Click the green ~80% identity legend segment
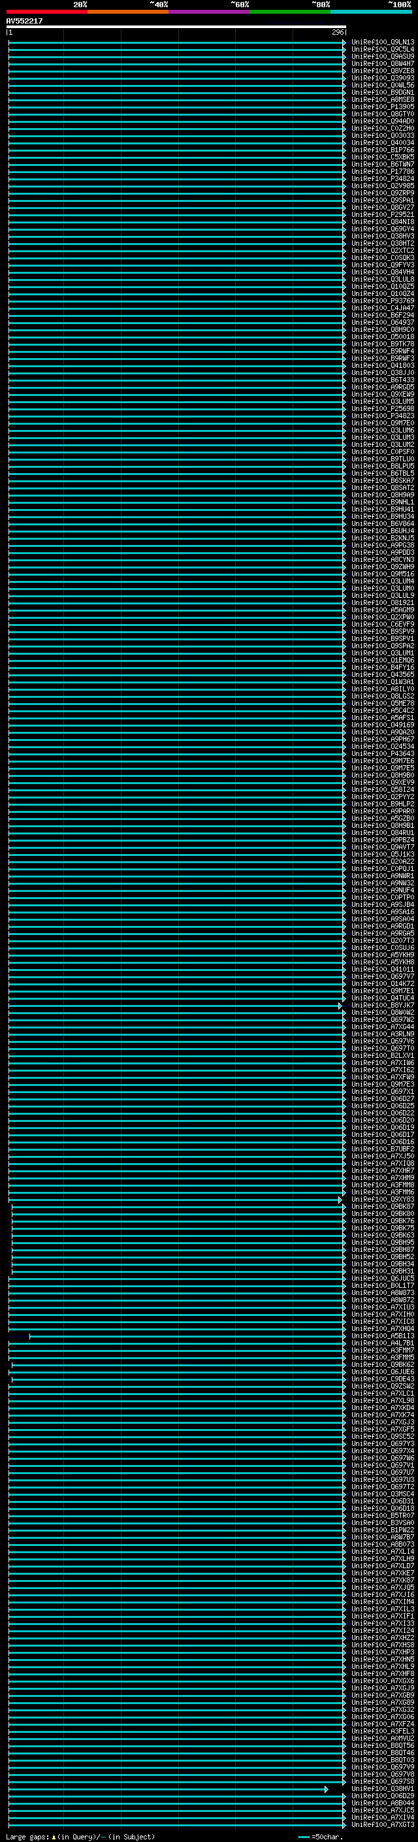The image size is (418, 1842). coord(290,12)
